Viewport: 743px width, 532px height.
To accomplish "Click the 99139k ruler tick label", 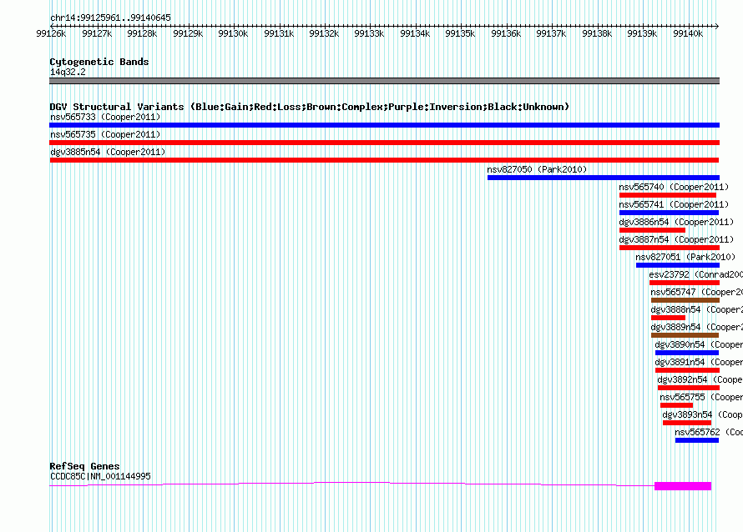I will pos(642,33).
